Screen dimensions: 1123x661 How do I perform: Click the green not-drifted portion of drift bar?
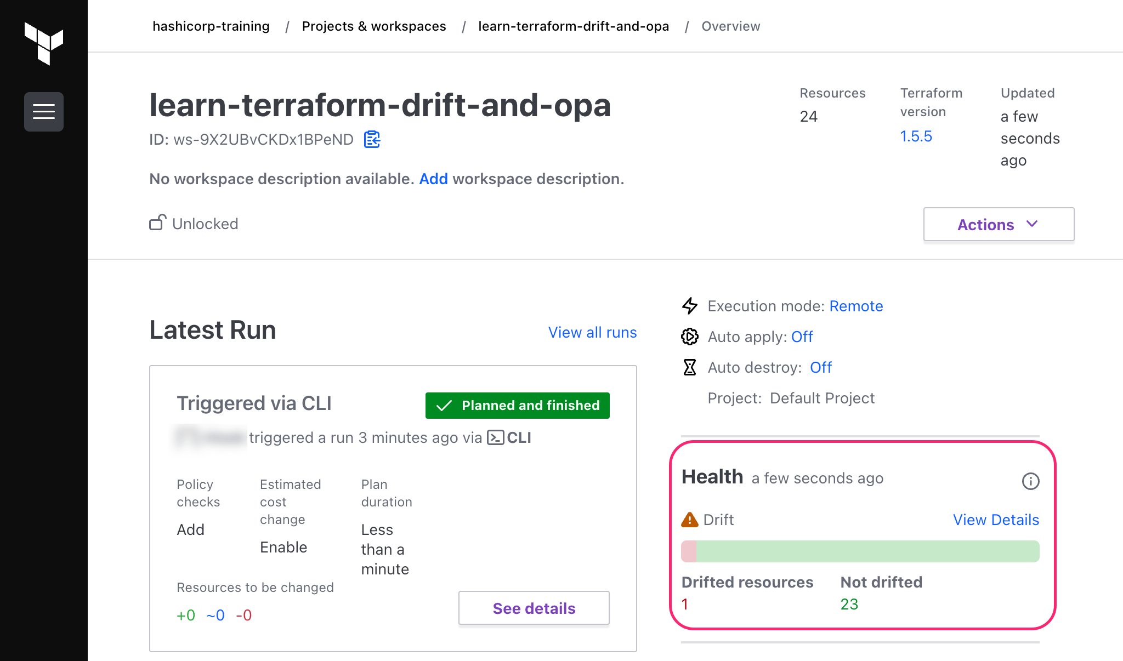pos(867,551)
